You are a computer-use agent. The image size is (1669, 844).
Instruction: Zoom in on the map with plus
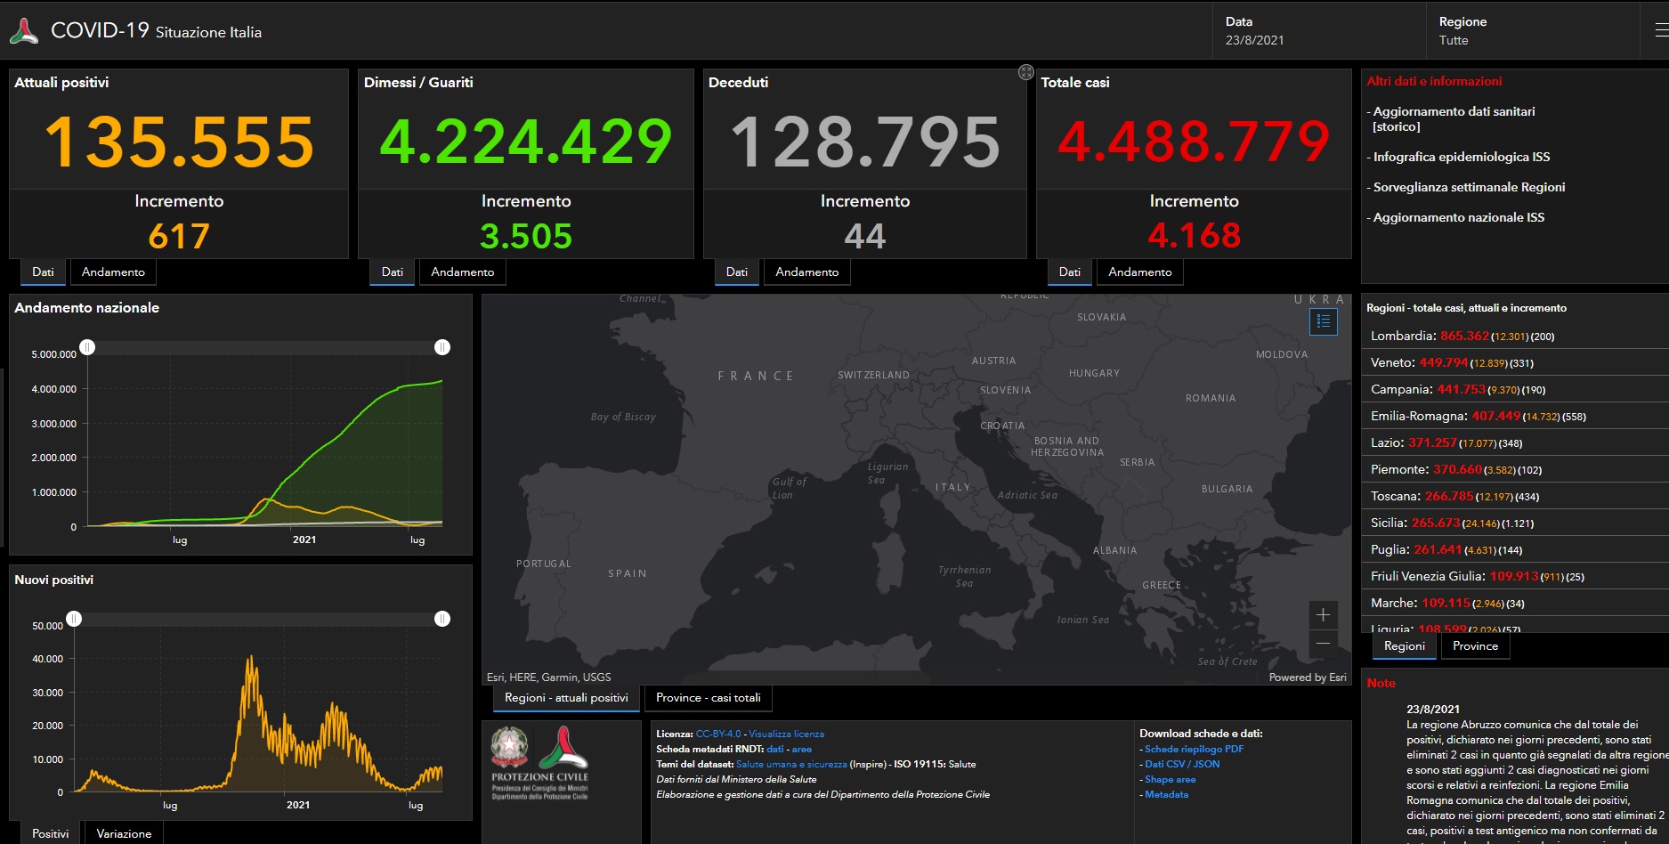coord(1323,615)
